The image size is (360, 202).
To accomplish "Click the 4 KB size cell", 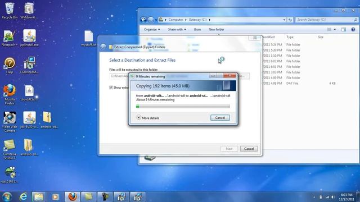I will click(332, 84).
